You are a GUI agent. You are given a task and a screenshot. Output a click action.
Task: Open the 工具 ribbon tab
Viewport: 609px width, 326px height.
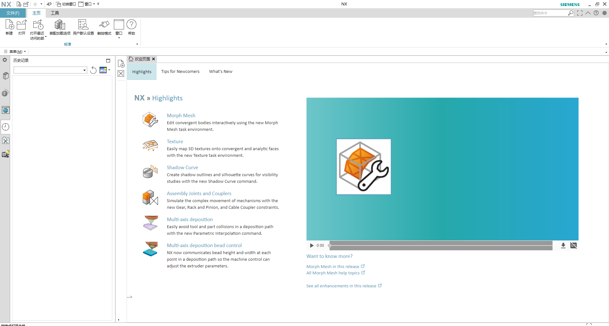pyautogui.click(x=55, y=13)
